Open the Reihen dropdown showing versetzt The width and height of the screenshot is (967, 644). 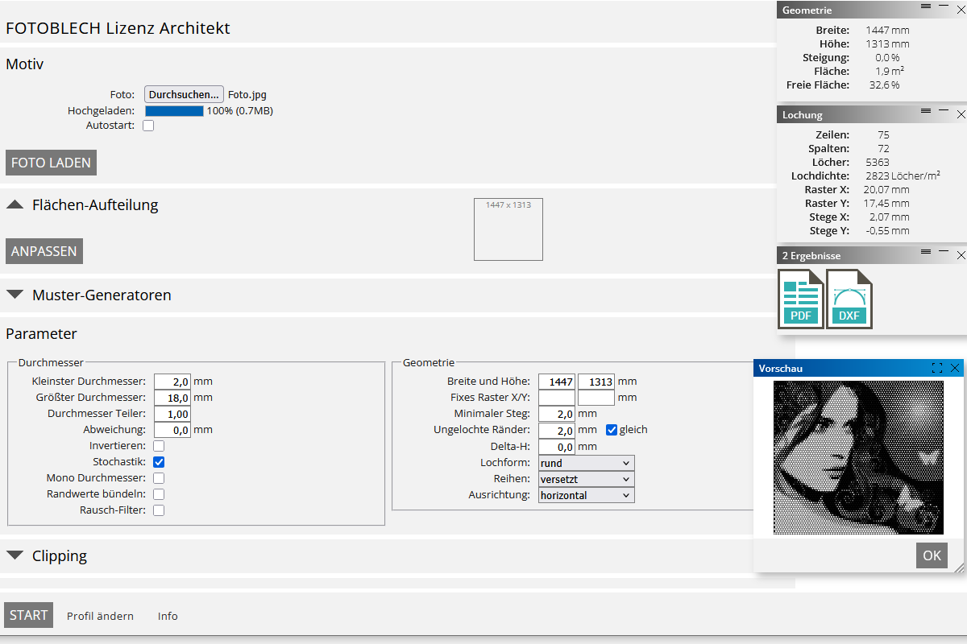click(587, 479)
